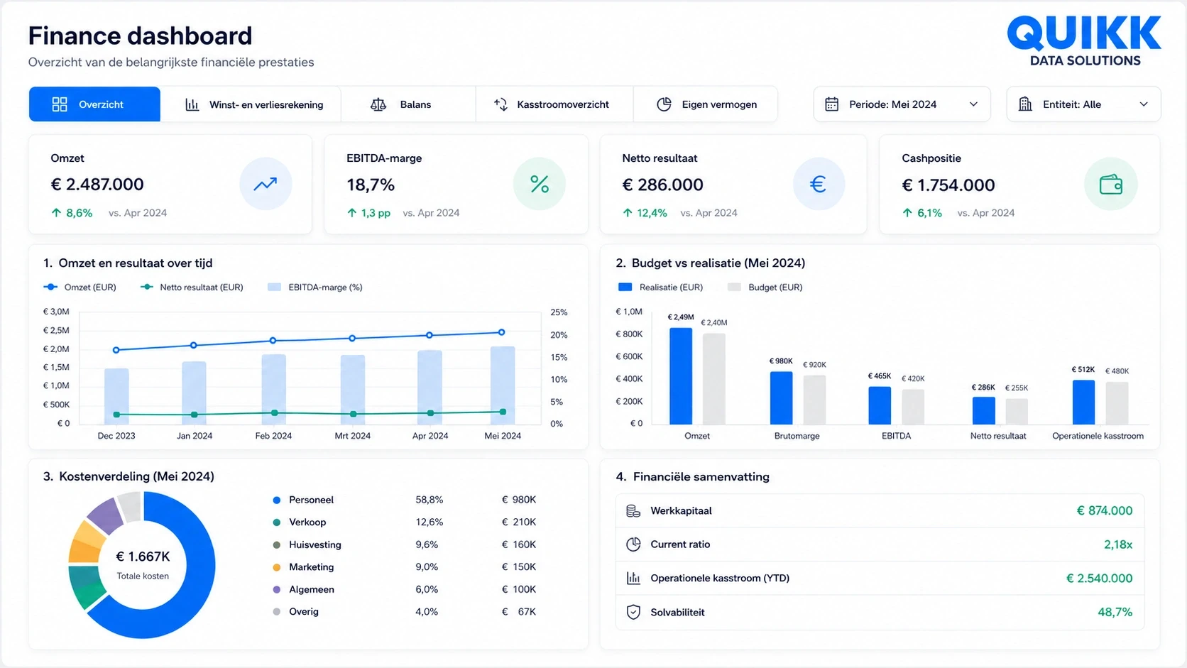Click the Operationele kasstroom axis label

[x=1098, y=436]
